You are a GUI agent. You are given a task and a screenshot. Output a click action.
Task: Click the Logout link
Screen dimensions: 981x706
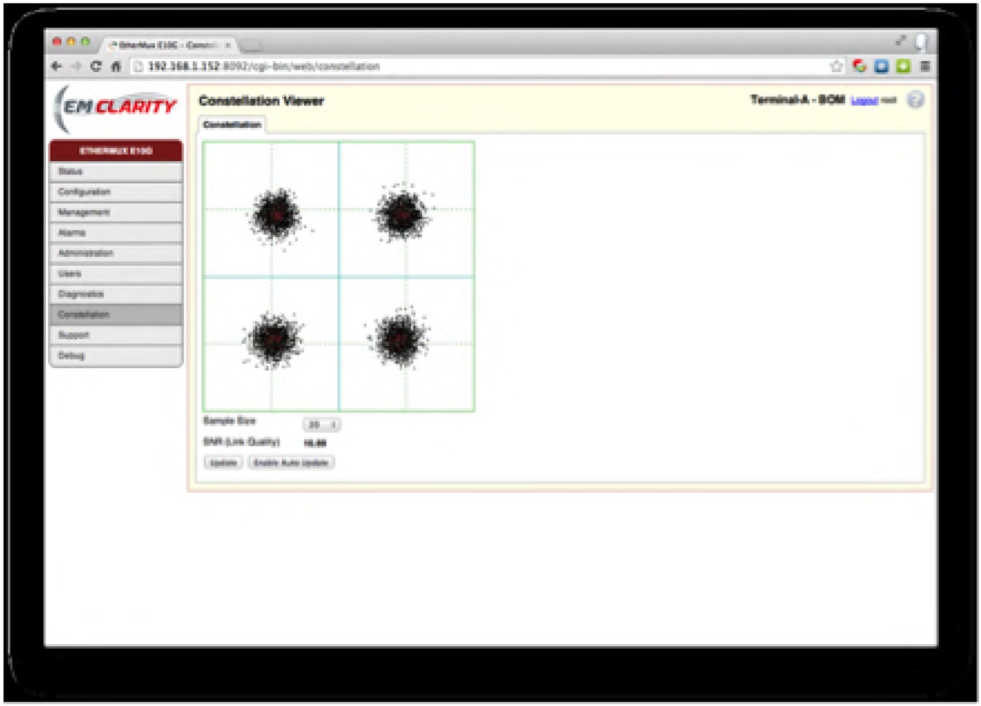[x=864, y=101]
